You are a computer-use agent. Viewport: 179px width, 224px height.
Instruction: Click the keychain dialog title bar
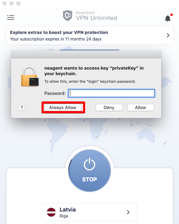click(x=86, y=54)
